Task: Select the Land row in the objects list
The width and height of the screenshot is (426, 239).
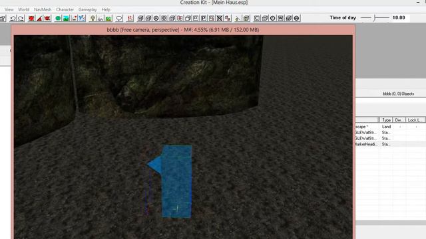Action: point(391,127)
